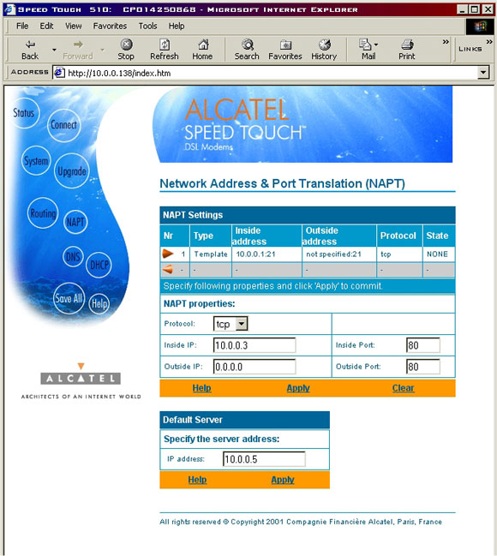Open the History toolbar icon

click(324, 50)
